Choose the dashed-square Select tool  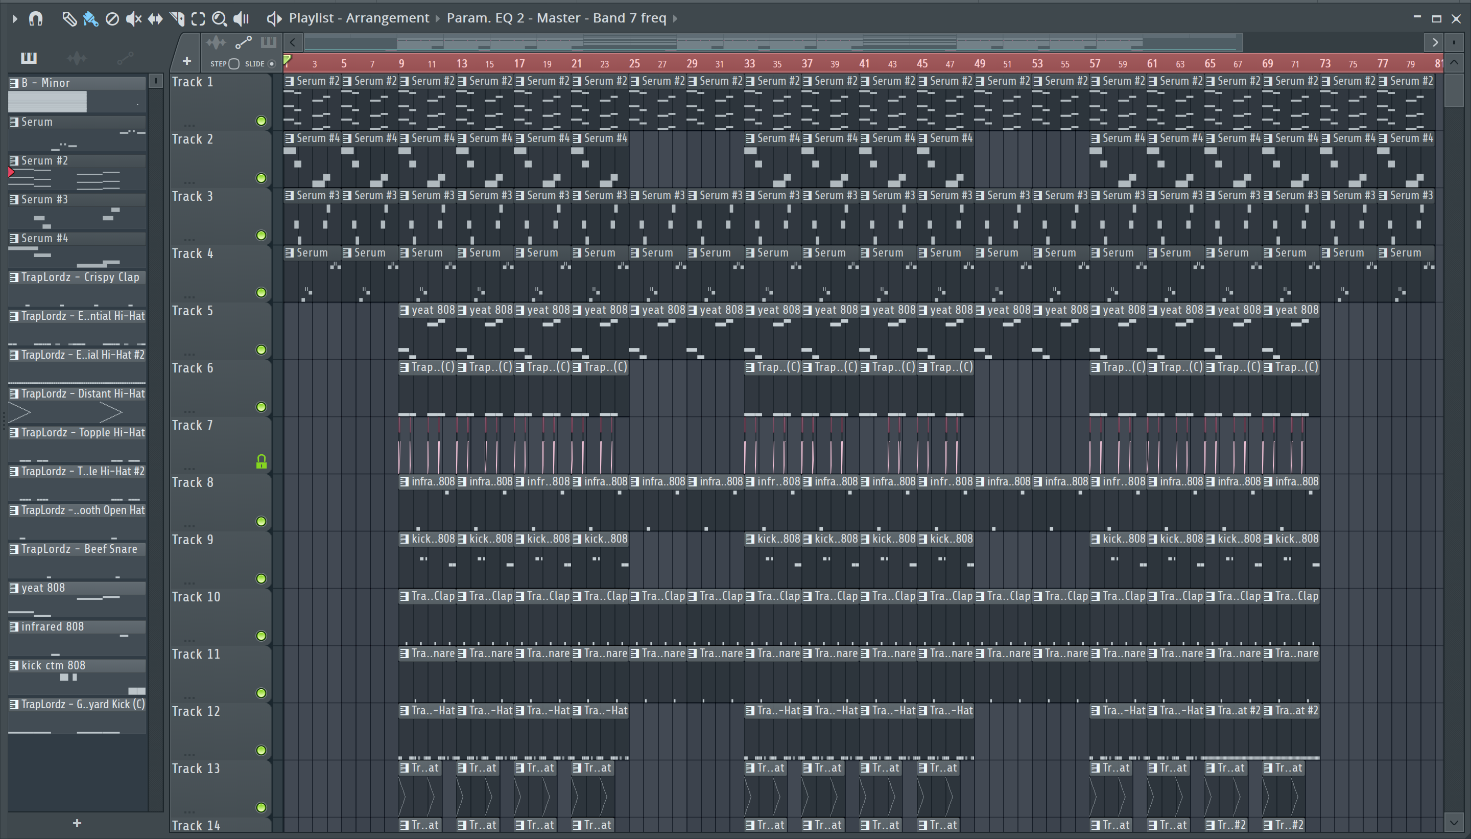[x=198, y=18]
